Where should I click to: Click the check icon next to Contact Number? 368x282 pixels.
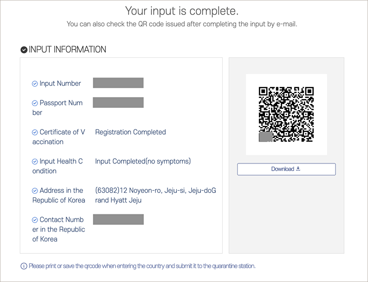[35, 220]
